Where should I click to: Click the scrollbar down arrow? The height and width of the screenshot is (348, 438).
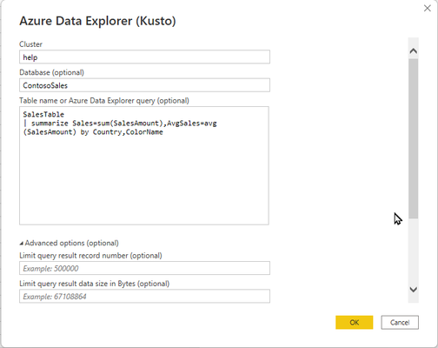(x=414, y=289)
